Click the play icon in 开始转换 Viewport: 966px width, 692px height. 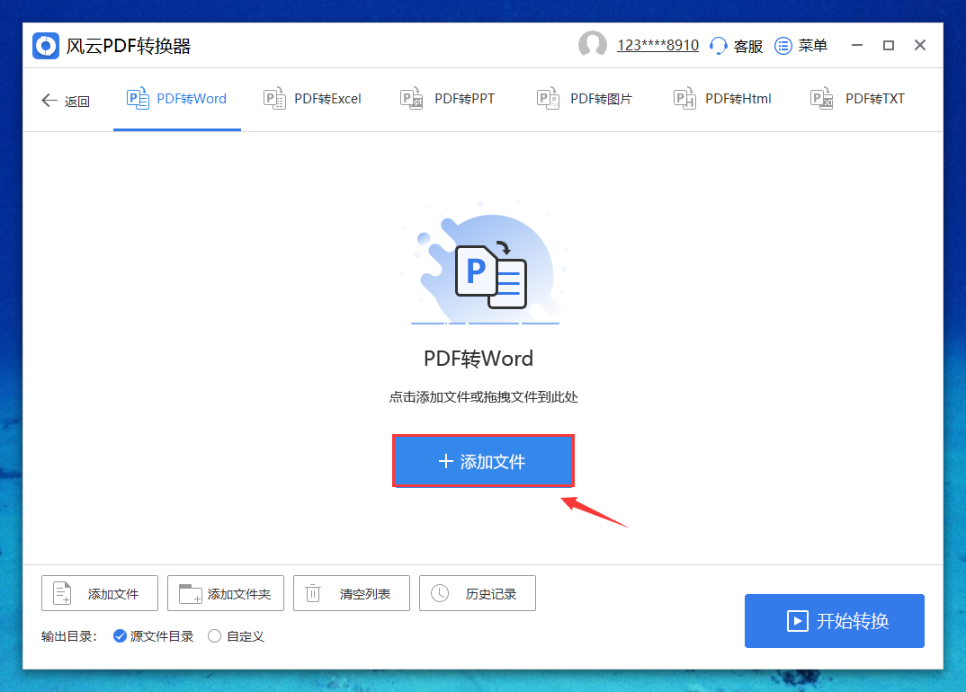click(x=798, y=621)
